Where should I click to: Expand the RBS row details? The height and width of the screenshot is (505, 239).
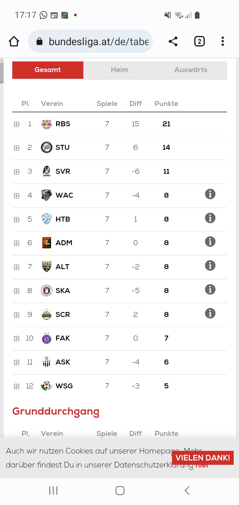click(x=17, y=124)
